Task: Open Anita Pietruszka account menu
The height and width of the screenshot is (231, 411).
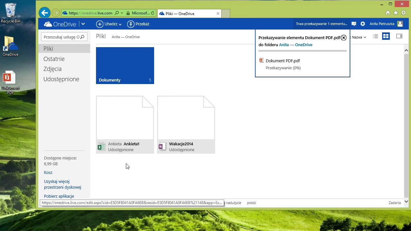Action: 382,24
